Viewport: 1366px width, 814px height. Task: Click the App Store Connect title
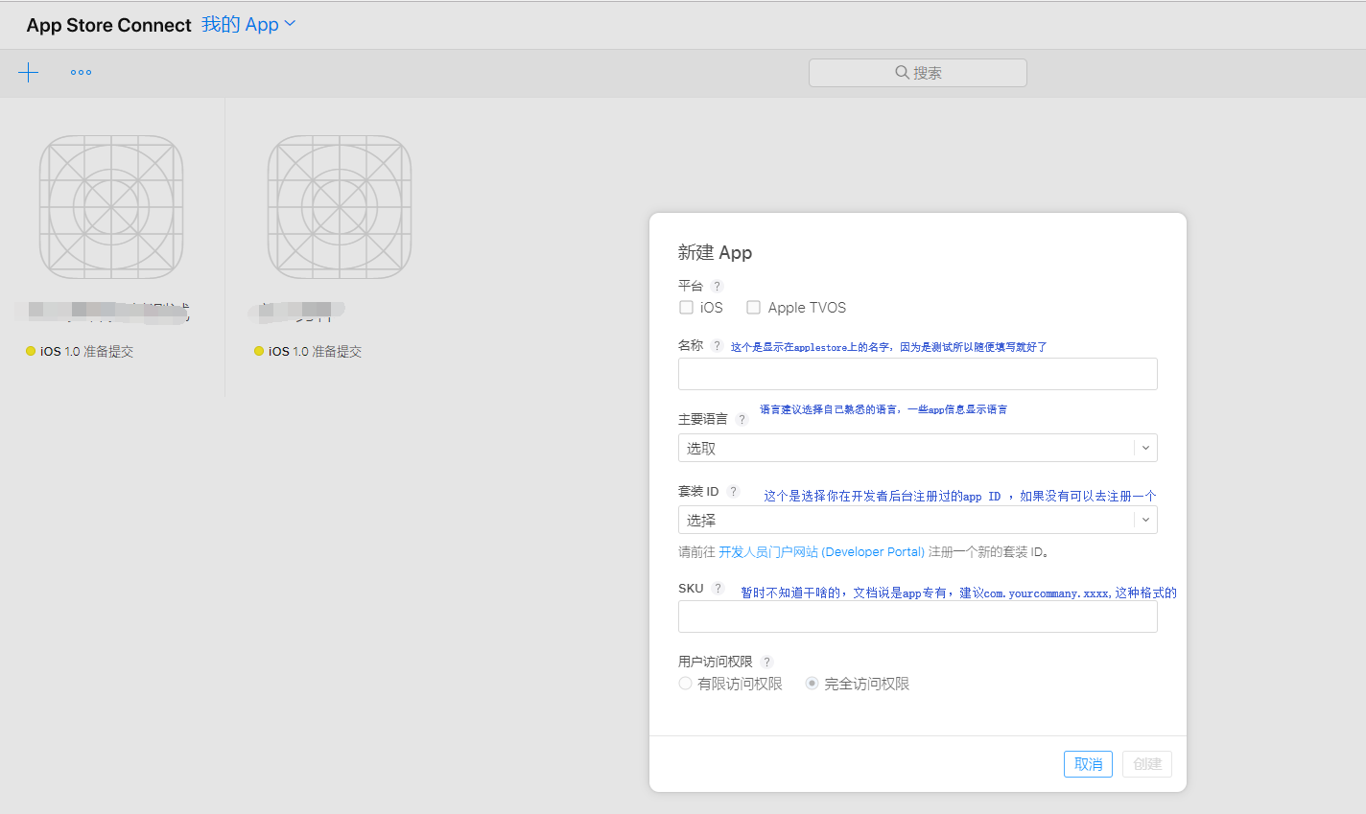(108, 25)
